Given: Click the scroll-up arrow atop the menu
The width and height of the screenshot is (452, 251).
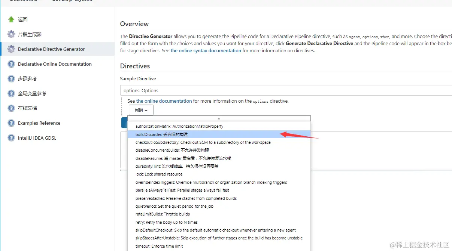Looking at the screenshot, I should point(219,118).
